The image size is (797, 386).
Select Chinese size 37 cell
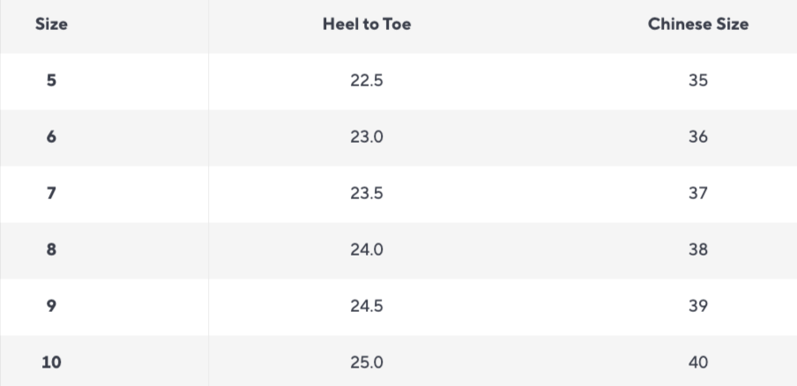[x=697, y=194]
